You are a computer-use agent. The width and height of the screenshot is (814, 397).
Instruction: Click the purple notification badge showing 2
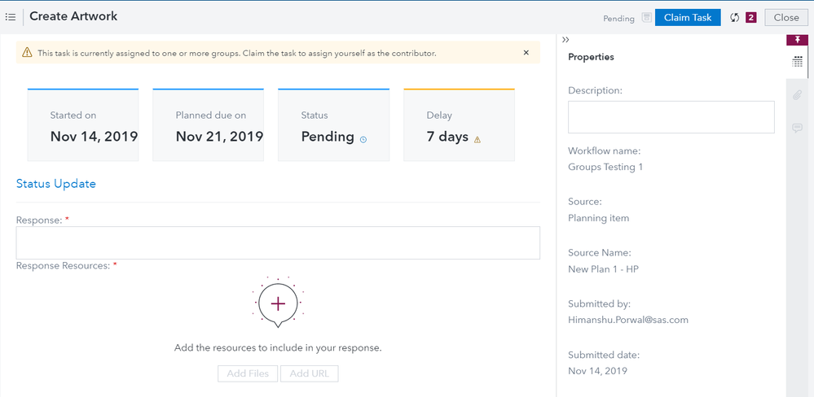coord(750,18)
